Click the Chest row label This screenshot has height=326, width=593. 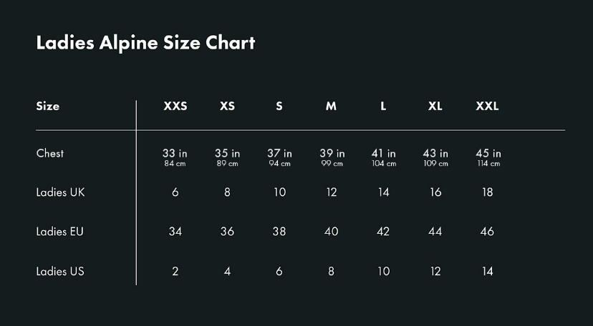[x=50, y=153]
